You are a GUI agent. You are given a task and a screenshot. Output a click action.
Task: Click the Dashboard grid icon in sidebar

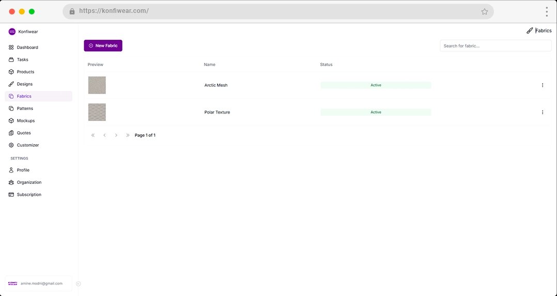[x=11, y=48]
